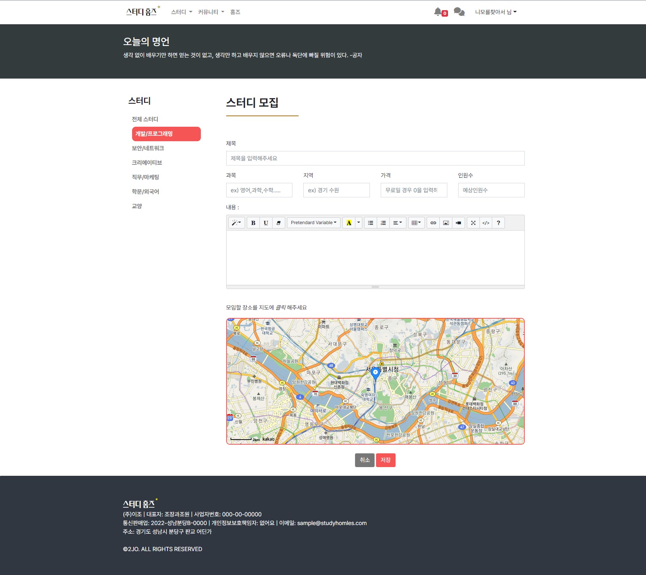The width and height of the screenshot is (646, 575).
Task: Insert an image into the editor
Action: (x=445, y=223)
